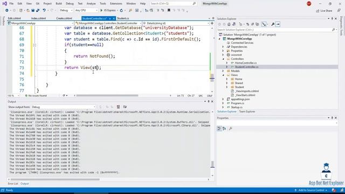Select appsettings.json in Solution Explorer
This screenshot has height=194, width=345.
coord(240,99)
